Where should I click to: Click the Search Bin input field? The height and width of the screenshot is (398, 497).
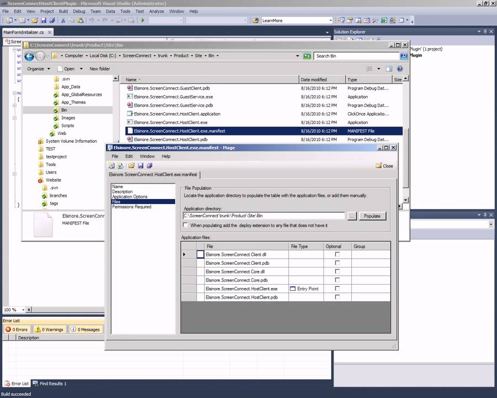[x=357, y=56]
